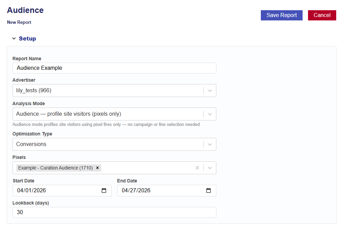Cancel the new report
This screenshot has height=227, width=343.
click(322, 15)
